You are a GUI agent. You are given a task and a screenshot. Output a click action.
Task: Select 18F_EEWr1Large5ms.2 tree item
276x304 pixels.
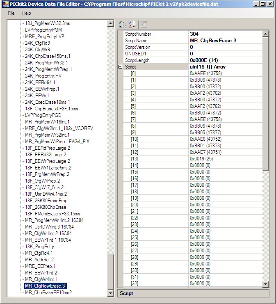click(x=48, y=168)
